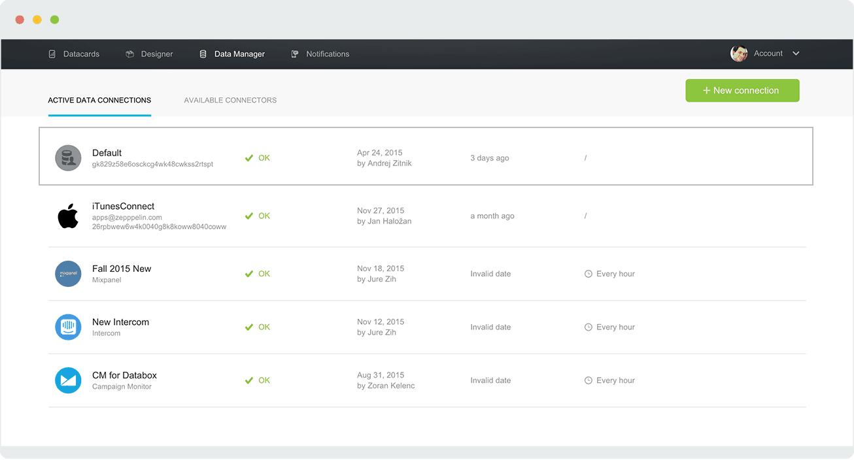Click Invalid date in the Fall 2015 New row
This screenshot has width=854, height=460.
pos(490,274)
